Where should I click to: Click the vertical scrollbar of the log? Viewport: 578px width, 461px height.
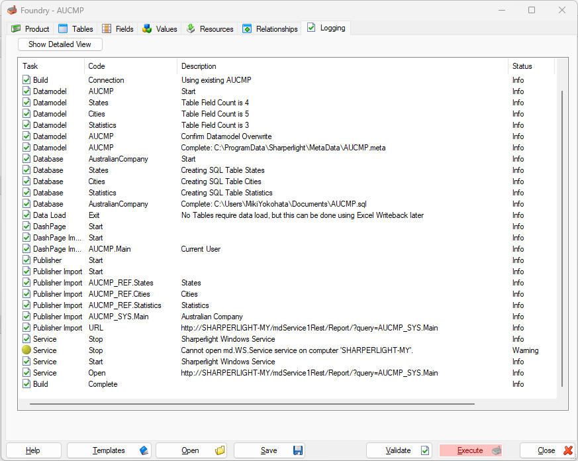point(562,238)
